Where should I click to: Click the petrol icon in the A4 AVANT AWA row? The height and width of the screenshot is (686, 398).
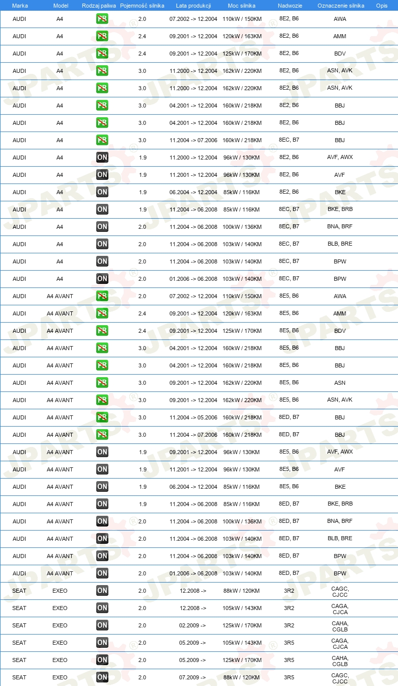pyautogui.click(x=102, y=296)
